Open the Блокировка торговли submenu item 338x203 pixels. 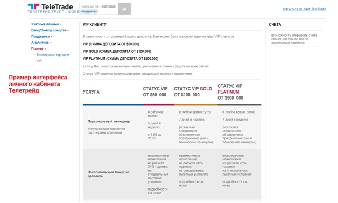pyautogui.click(x=52, y=55)
